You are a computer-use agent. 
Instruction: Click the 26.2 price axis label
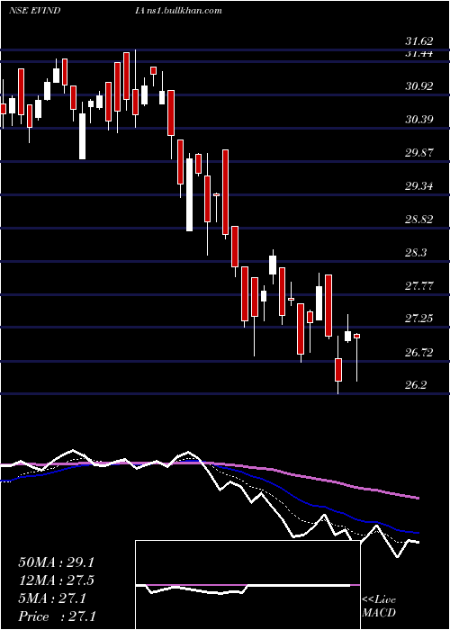pos(416,385)
